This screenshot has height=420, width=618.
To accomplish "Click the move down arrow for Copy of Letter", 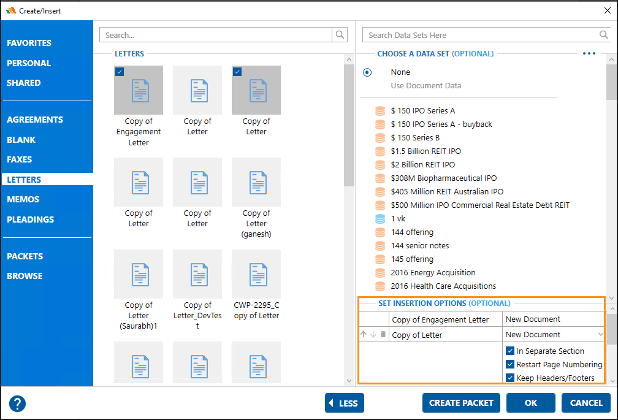I will pos(373,335).
